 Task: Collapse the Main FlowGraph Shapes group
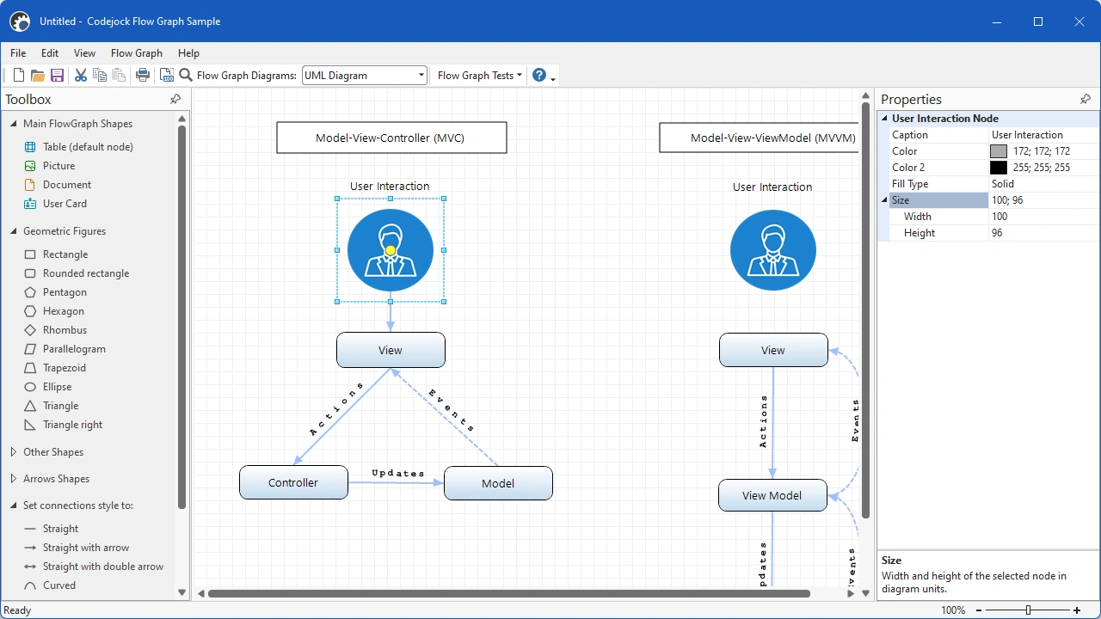tap(14, 124)
